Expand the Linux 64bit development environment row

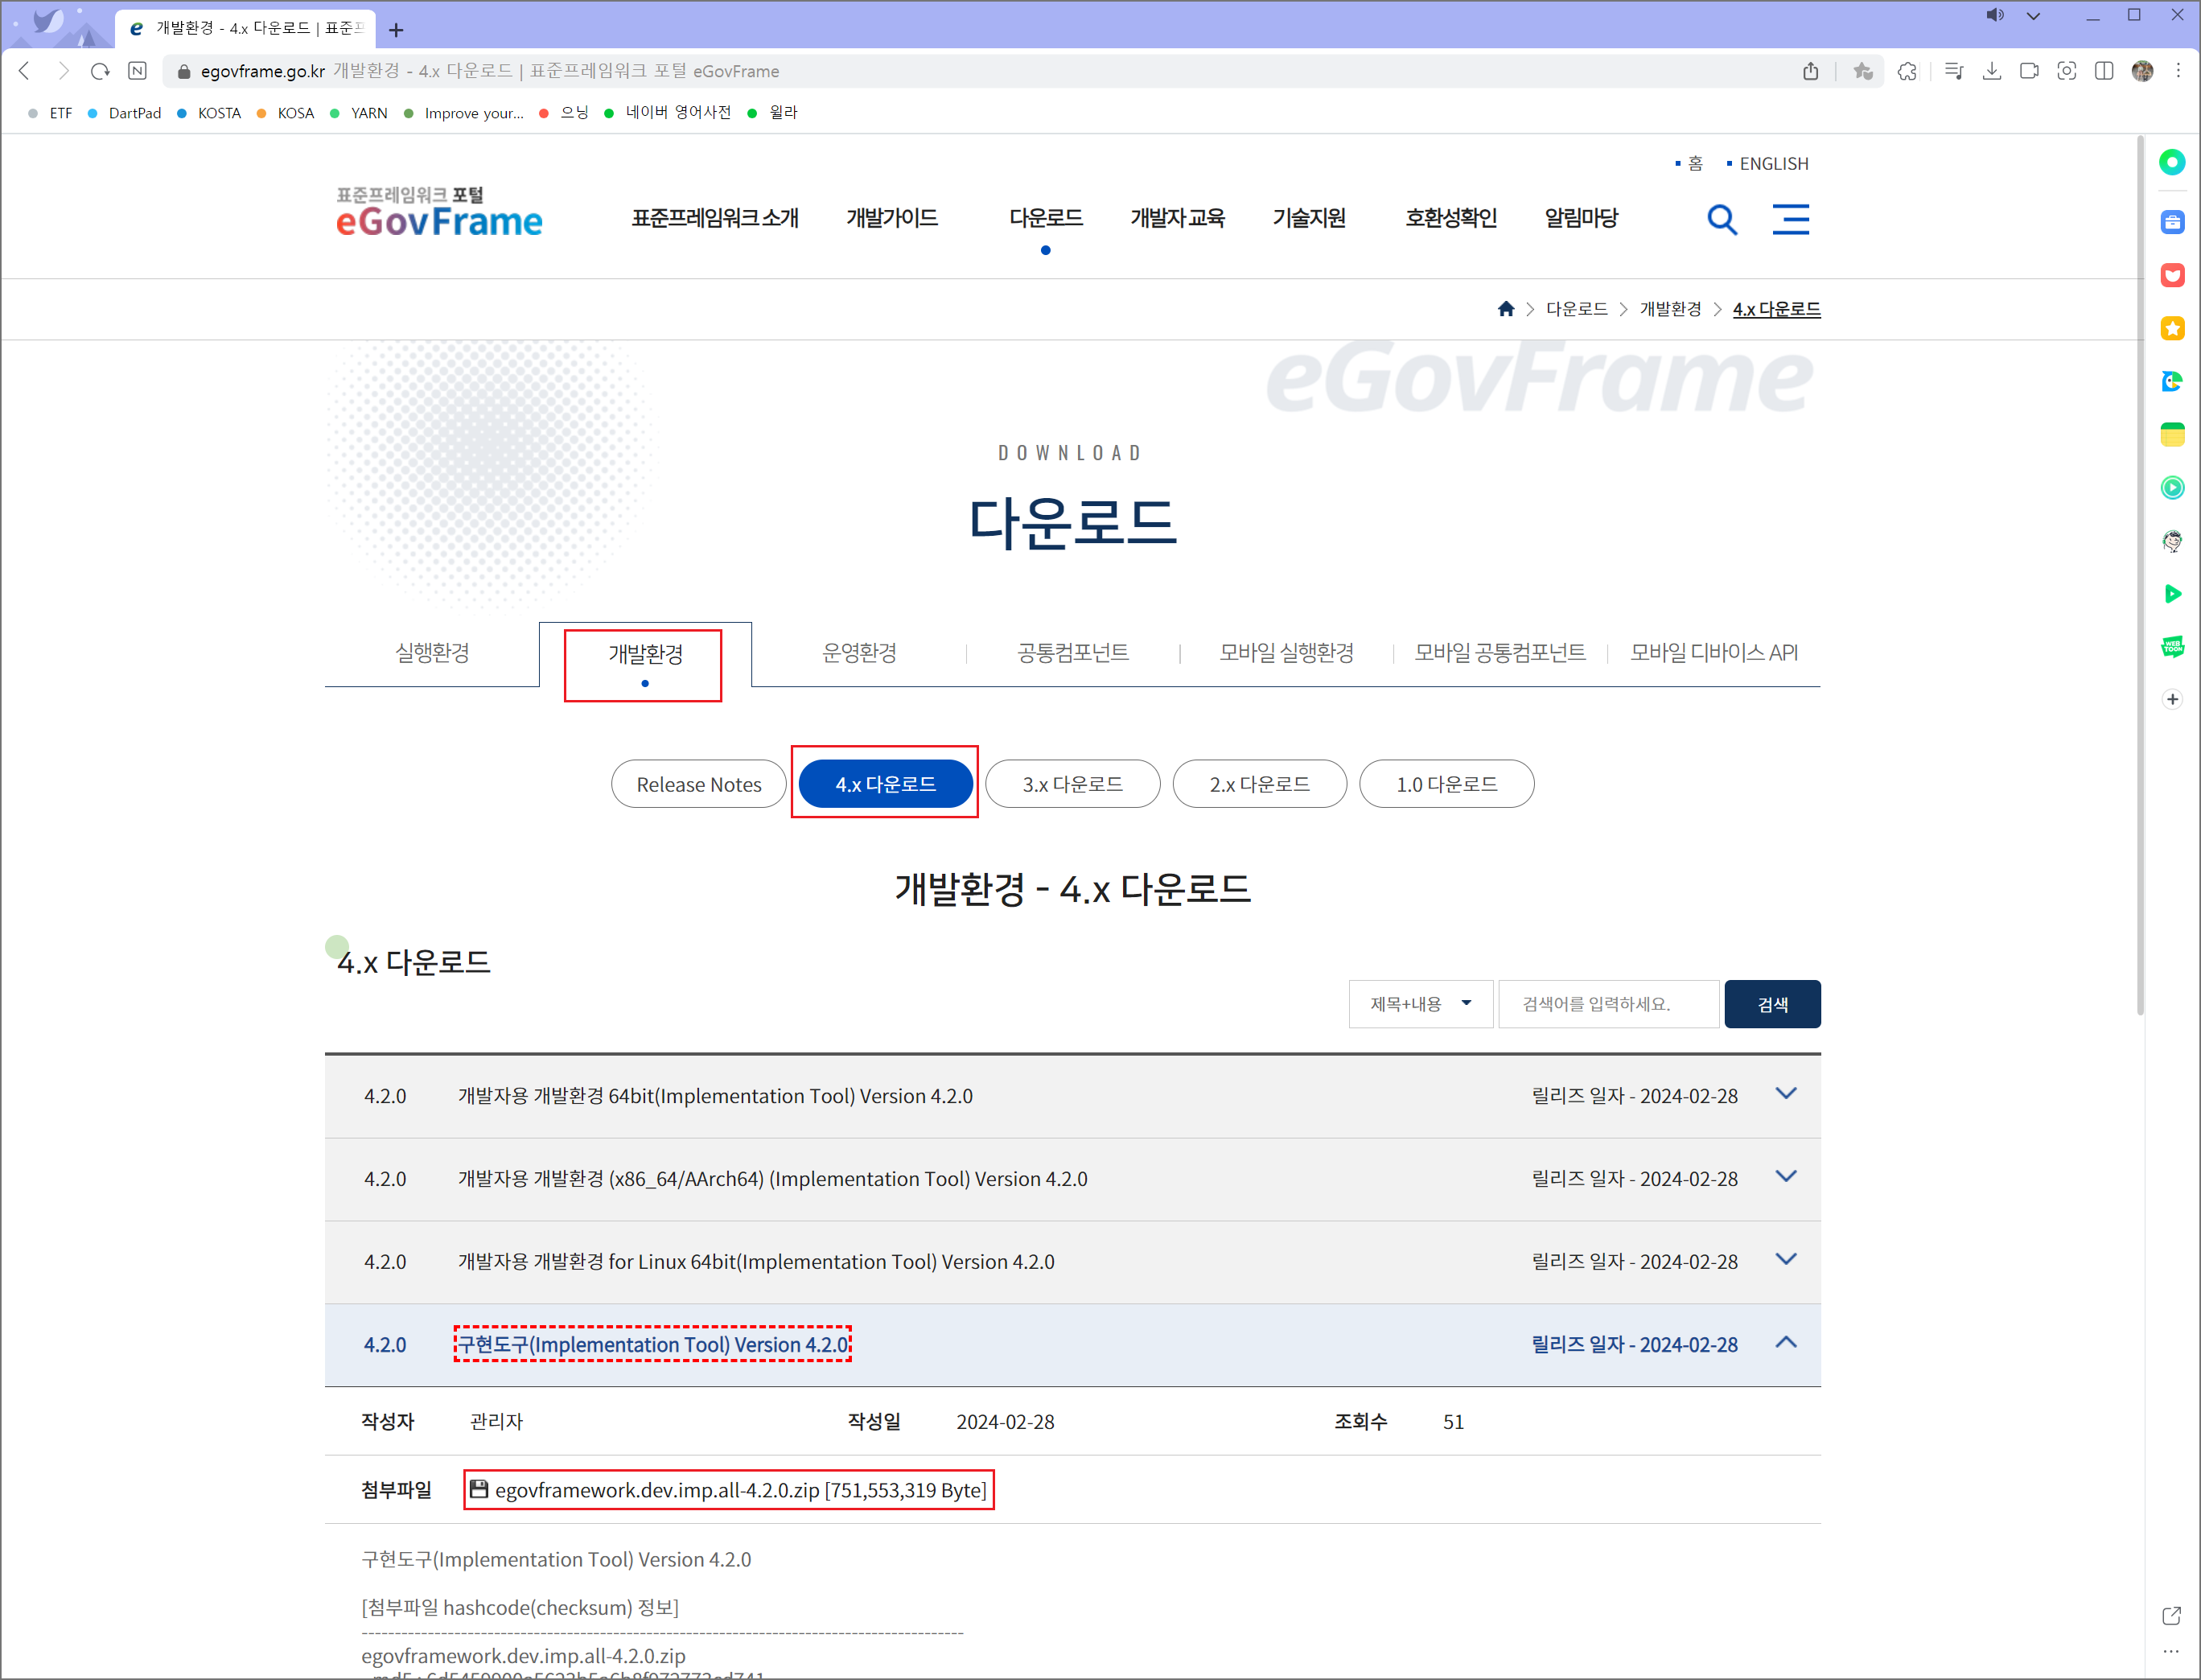point(1785,1260)
